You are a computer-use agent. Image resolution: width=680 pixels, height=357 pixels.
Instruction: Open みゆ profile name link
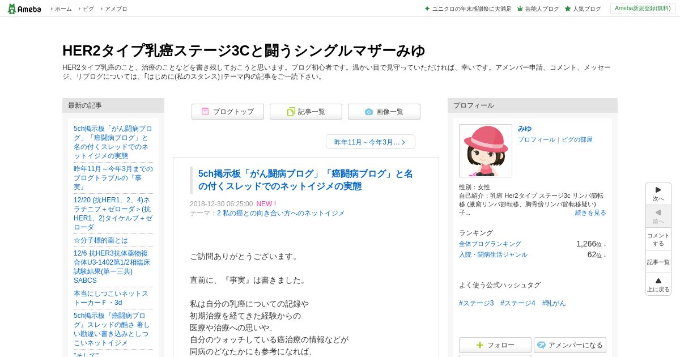pos(525,129)
